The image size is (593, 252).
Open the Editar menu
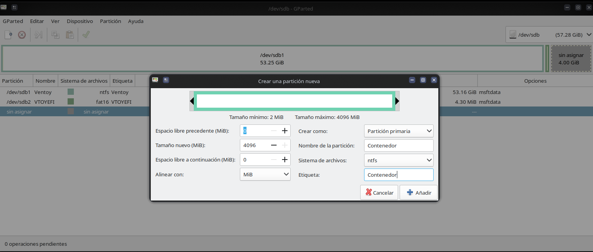tap(37, 21)
